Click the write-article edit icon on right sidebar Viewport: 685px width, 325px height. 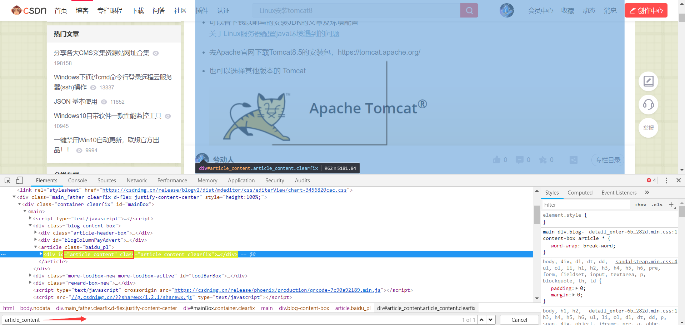pyautogui.click(x=648, y=81)
